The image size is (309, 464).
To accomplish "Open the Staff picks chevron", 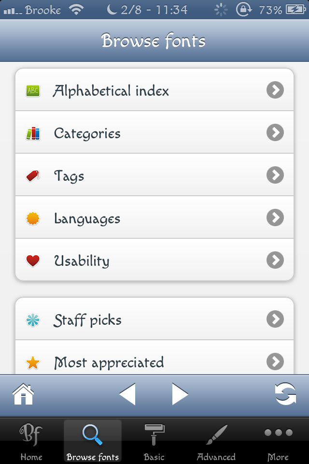I will pos(275,319).
